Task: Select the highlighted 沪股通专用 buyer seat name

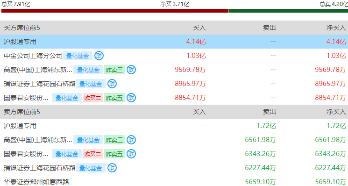Action: [20, 42]
